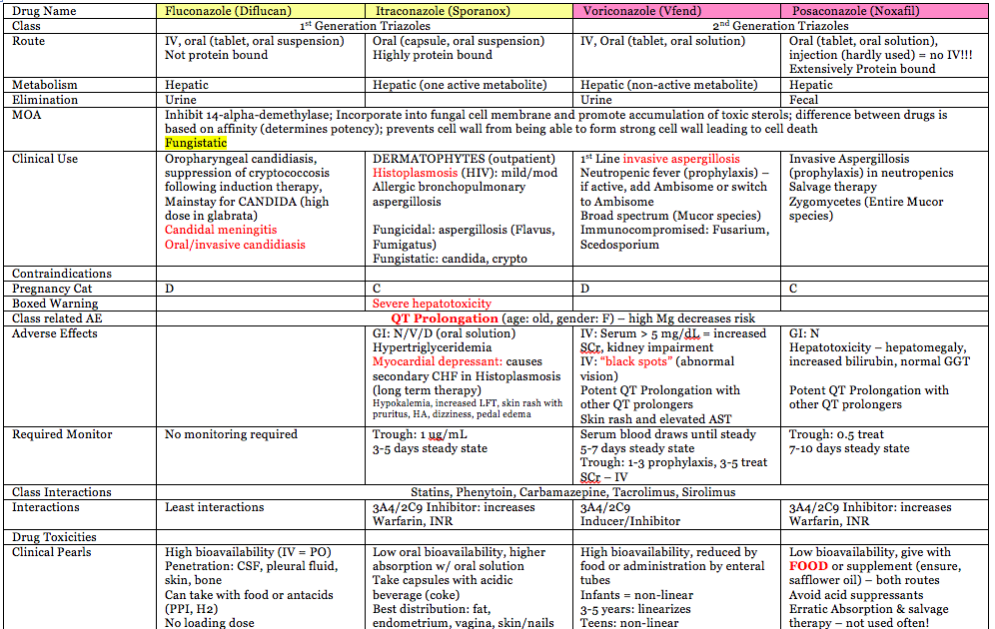Screen dimensions: 995x629
Task: Select the 'Route' row label
Action: point(28,41)
